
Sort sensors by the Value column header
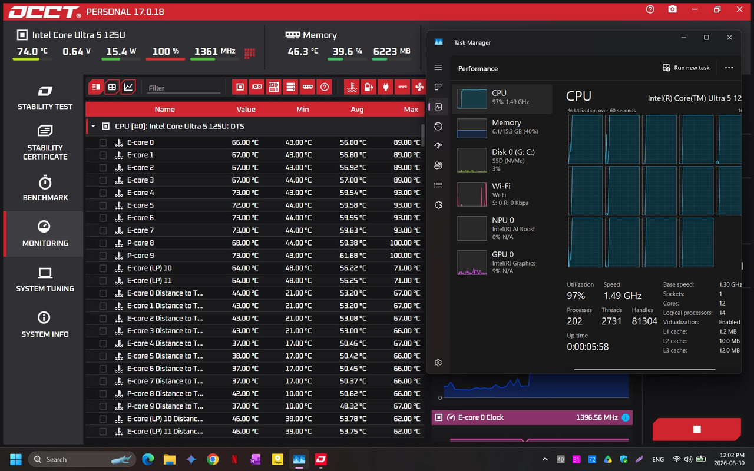tap(246, 109)
